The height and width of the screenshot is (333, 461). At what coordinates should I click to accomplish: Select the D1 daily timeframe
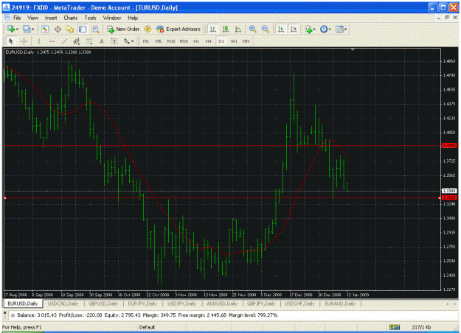[221, 41]
